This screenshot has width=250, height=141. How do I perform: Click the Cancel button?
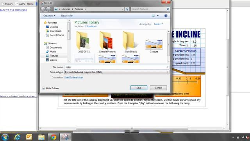tap(158, 88)
